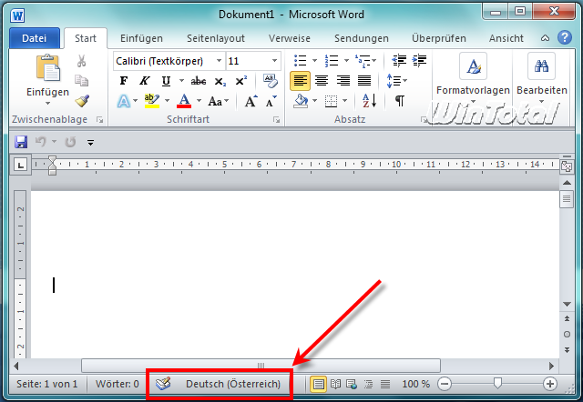Image resolution: width=583 pixels, height=402 pixels.
Task: Click the shading paint bucket icon
Action: (301, 101)
